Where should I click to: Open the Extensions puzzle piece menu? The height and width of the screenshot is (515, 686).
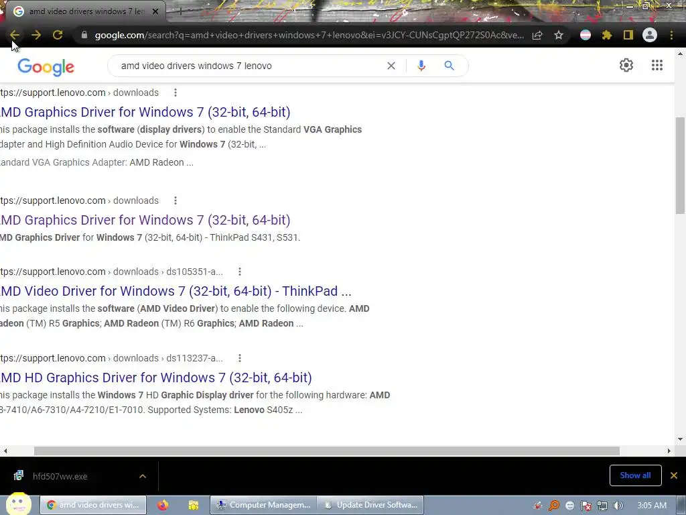[607, 35]
